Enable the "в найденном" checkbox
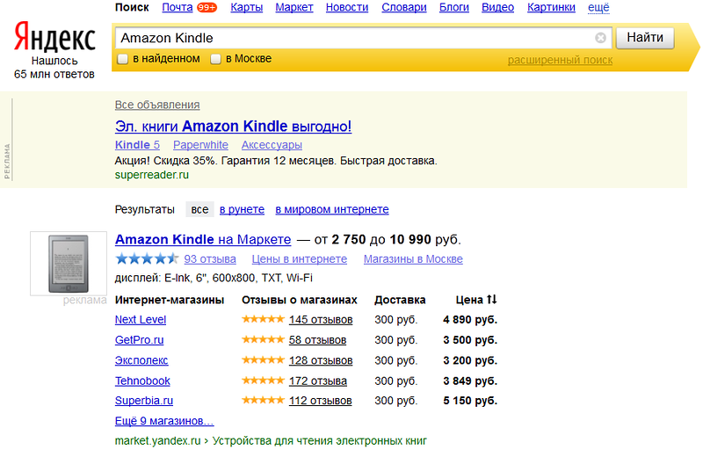 (x=123, y=59)
